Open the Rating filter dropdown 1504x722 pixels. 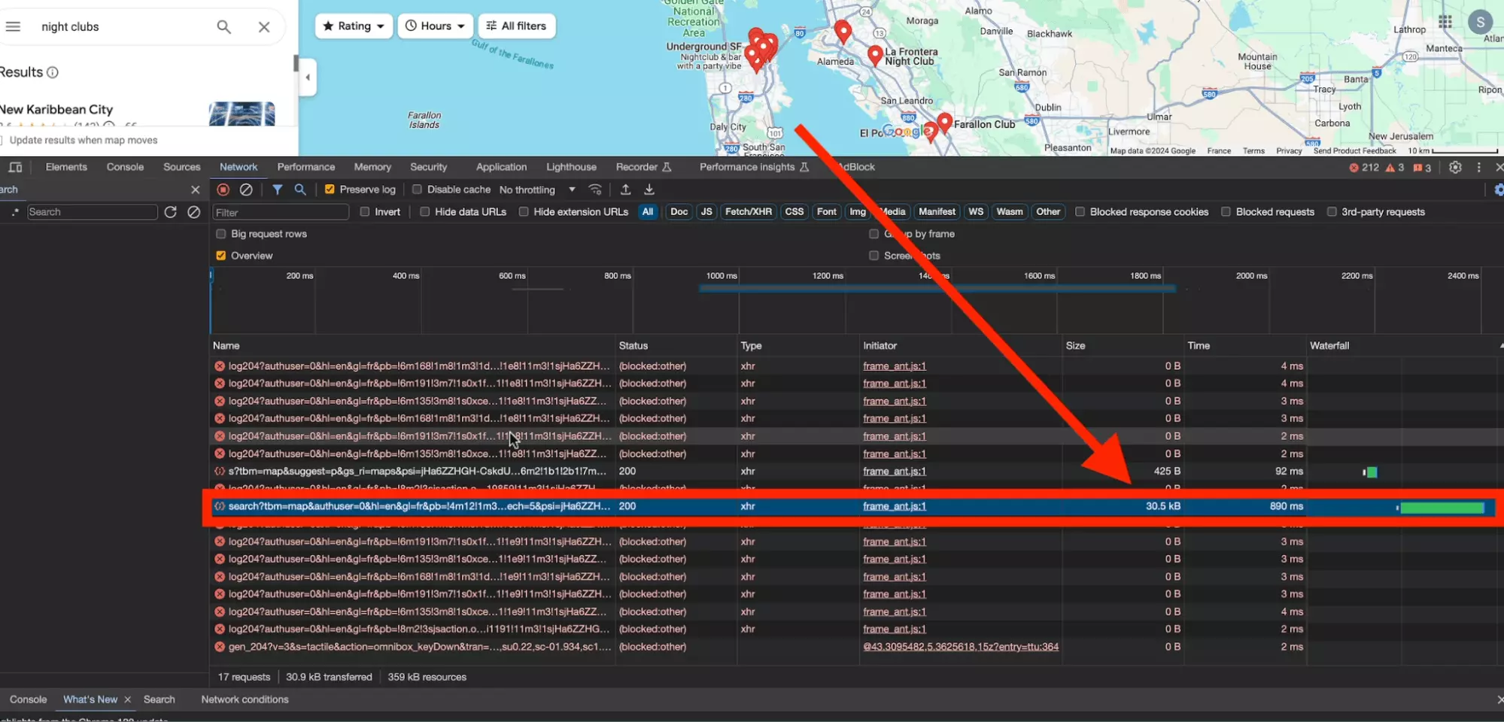click(354, 26)
